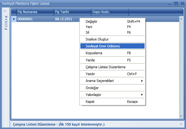
Task: Choose Sevkiyat Emri Dökümü from context menu
Action: (112, 46)
